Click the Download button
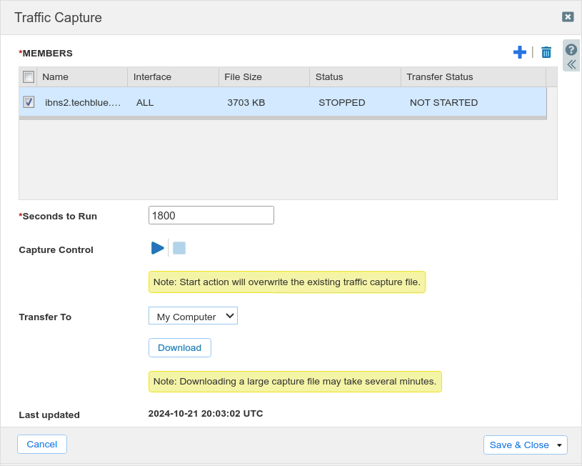The height and width of the screenshot is (466, 582). pyautogui.click(x=180, y=348)
